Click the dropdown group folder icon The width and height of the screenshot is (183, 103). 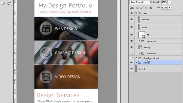(x=143, y=54)
